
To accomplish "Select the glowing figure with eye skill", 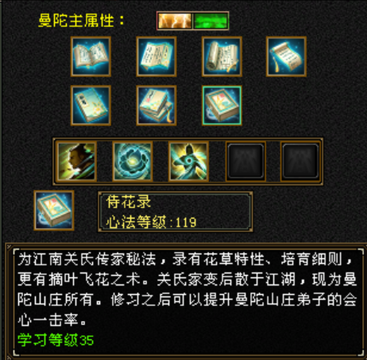I will 189,161.
